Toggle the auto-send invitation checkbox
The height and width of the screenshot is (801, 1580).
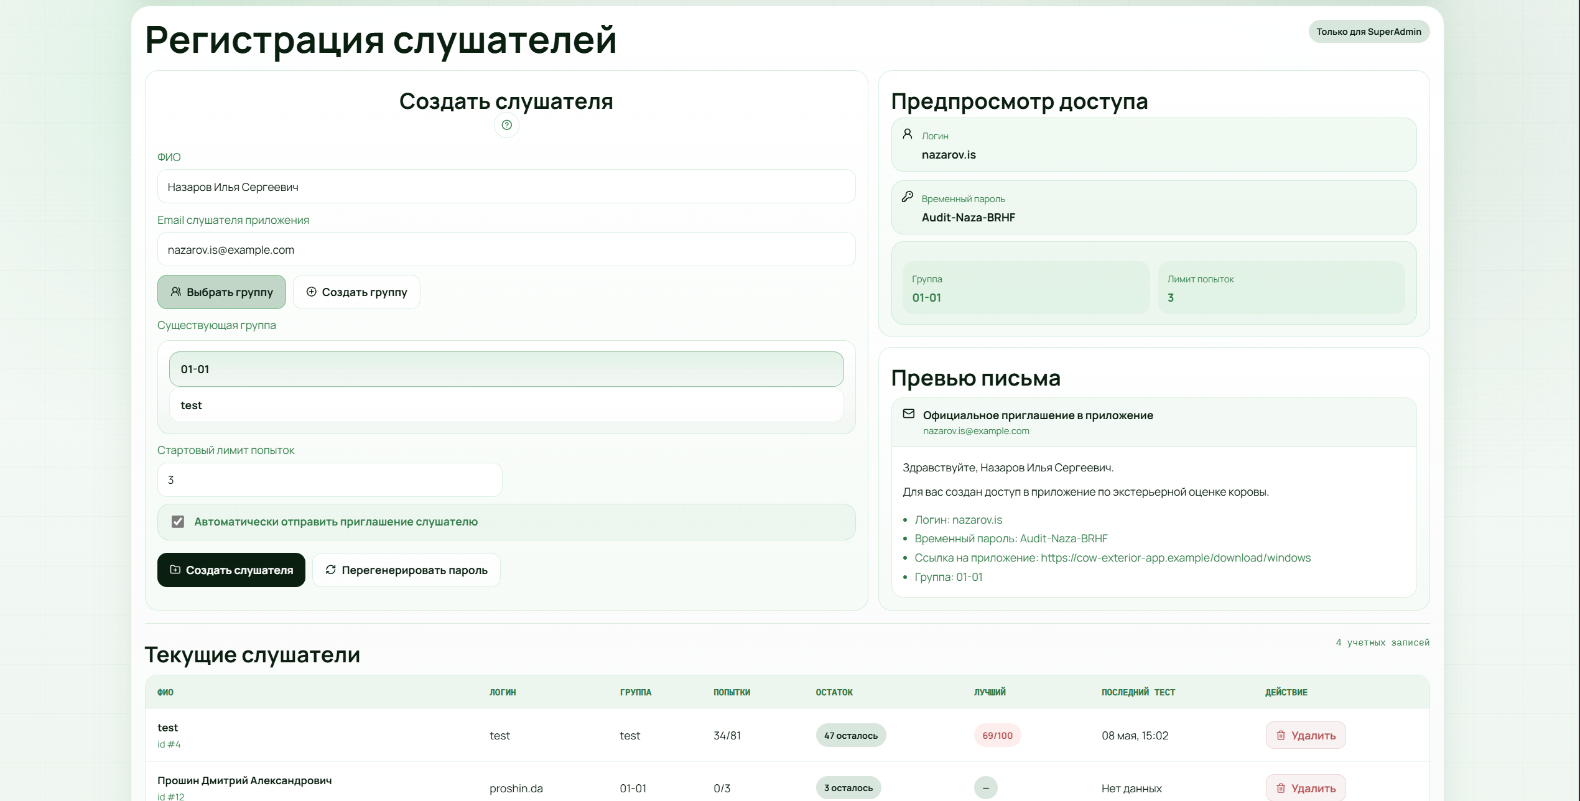(178, 522)
